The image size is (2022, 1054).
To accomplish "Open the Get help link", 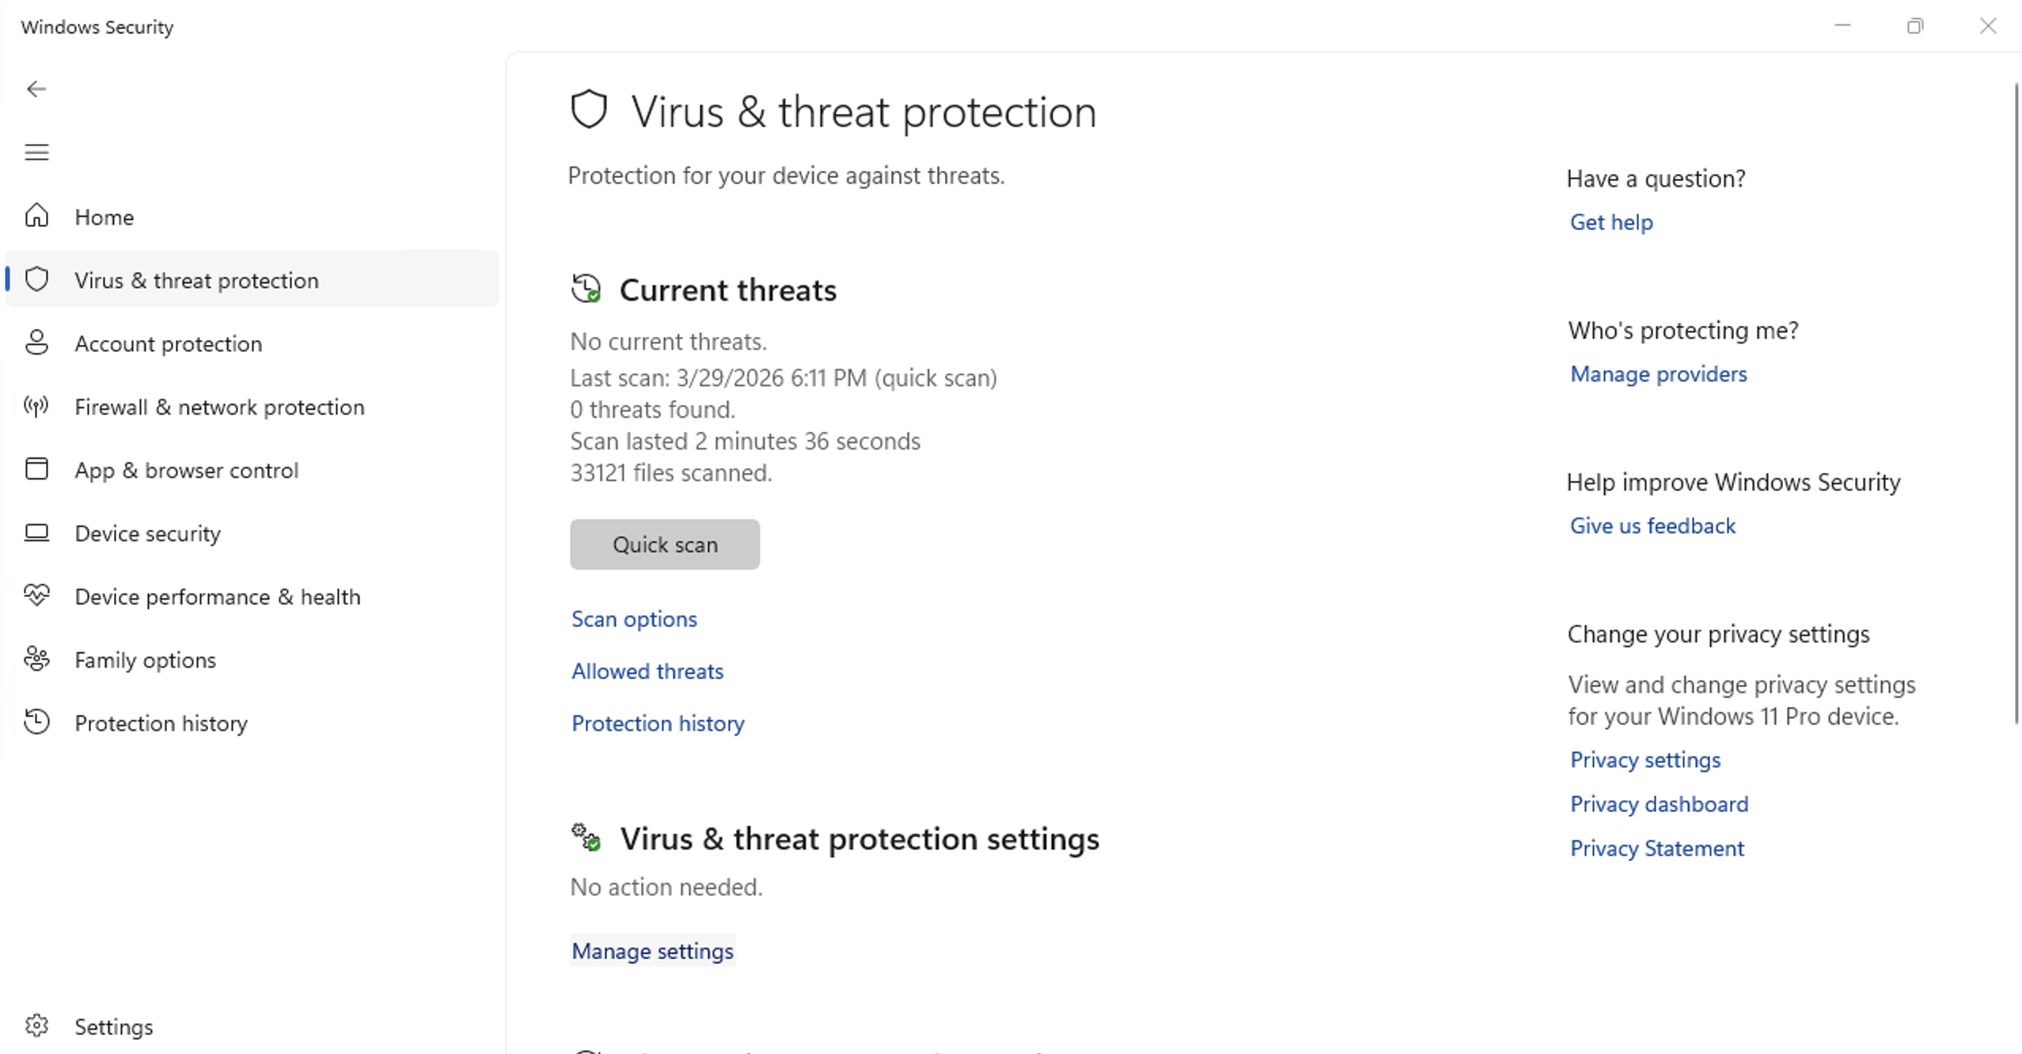I will click(1610, 222).
